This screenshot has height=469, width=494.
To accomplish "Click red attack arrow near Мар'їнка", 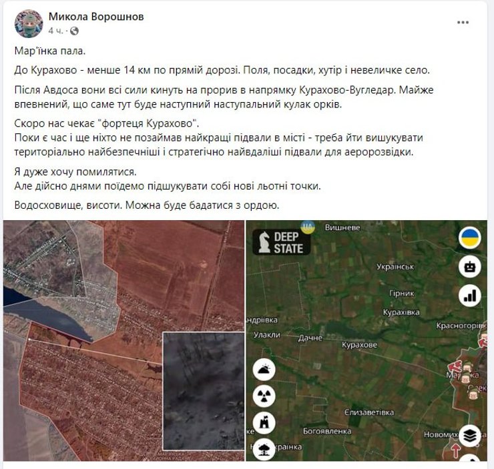I will click(x=454, y=367).
